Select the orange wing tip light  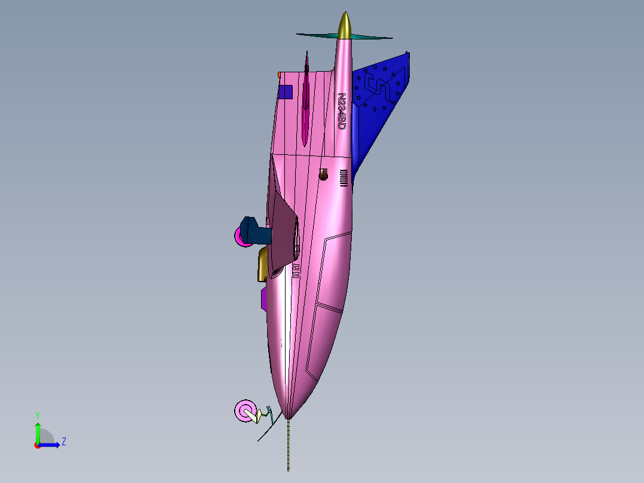point(280,75)
